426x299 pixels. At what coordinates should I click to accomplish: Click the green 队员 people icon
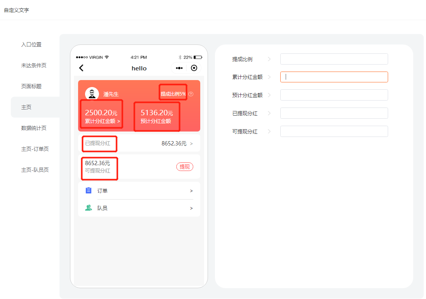pyautogui.click(x=89, y=208)
